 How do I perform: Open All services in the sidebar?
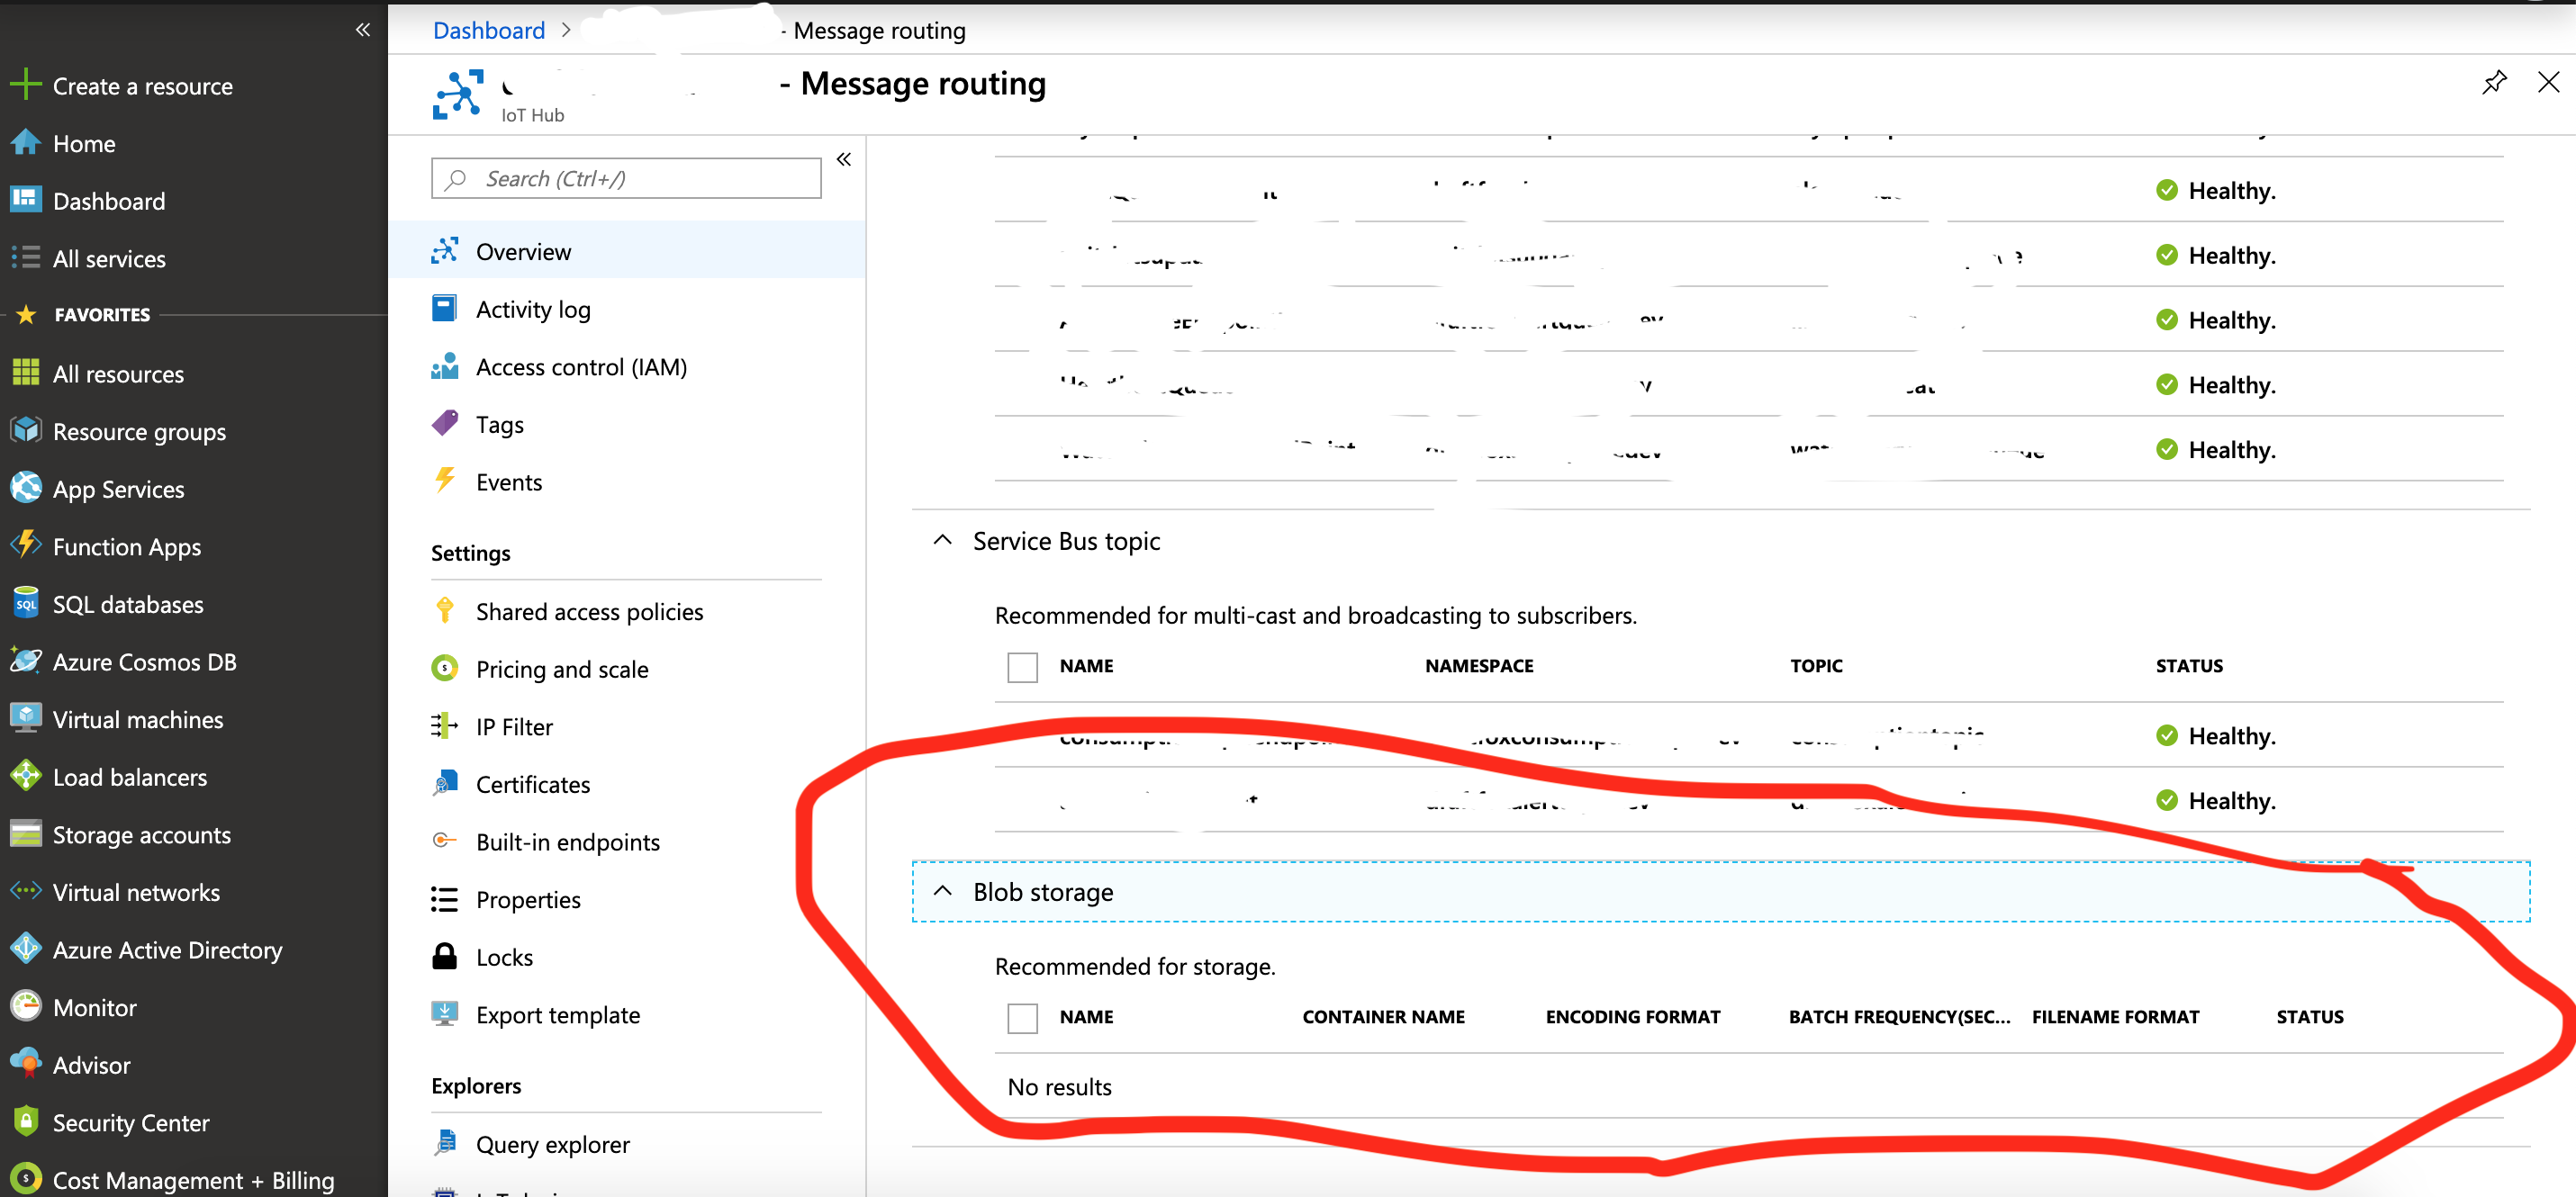pyautogui.click(x=108, y=259)
